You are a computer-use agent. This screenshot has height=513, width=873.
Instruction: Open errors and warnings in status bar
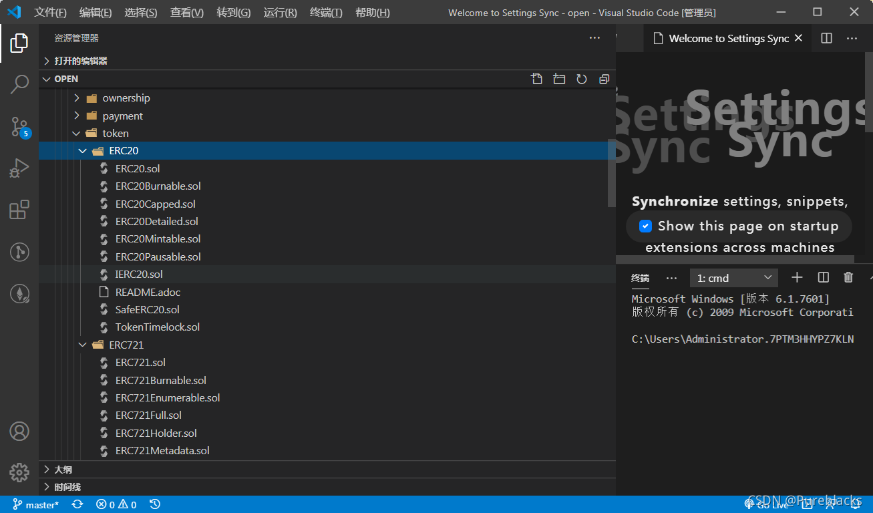click(x=116, y=504)
